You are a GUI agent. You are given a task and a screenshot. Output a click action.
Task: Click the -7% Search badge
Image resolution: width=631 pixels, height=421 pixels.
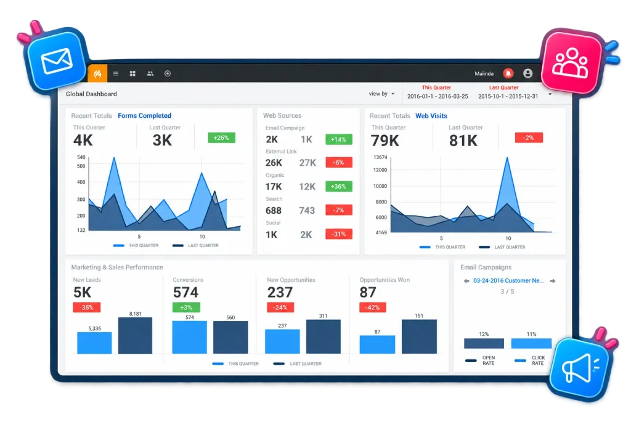pyautogui.click(x=338, y=210)
